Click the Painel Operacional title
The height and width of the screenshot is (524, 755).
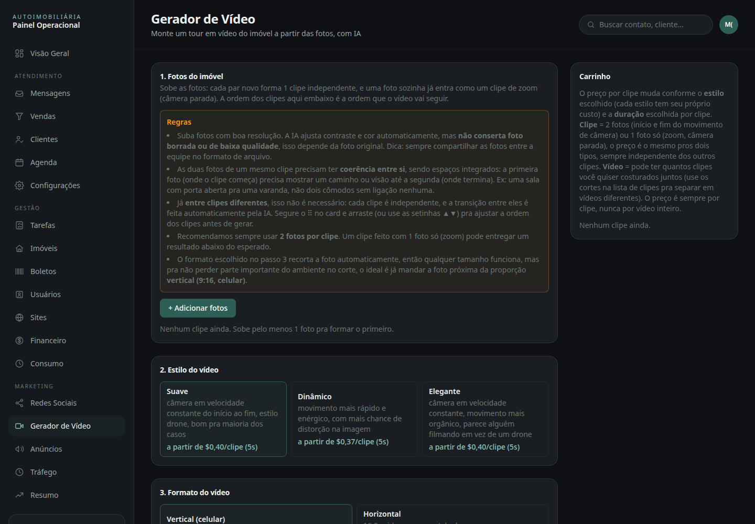[46, 25]
